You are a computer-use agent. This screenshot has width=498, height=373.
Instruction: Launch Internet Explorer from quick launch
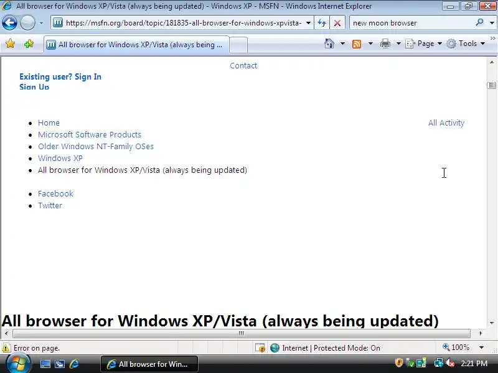[74, 364]
